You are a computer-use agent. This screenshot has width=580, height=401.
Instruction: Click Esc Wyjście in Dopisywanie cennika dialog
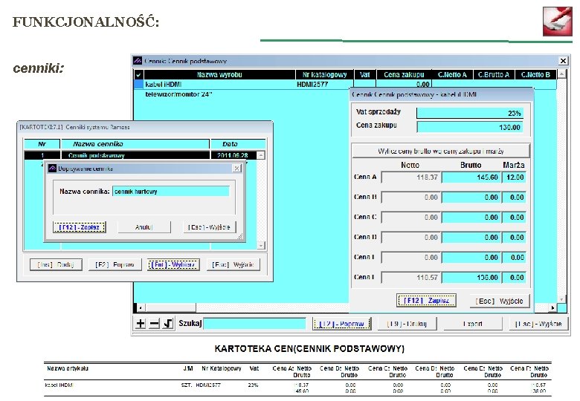coord(210,227)
